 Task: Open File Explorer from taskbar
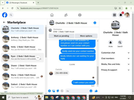point(47,98)
